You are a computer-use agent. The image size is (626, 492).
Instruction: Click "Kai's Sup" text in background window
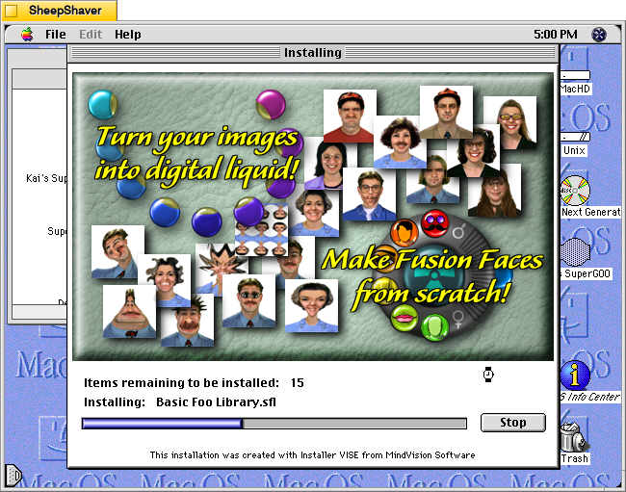click(47, 178)
